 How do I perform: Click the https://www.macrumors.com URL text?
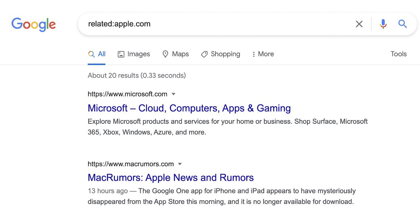click(130, 164)
